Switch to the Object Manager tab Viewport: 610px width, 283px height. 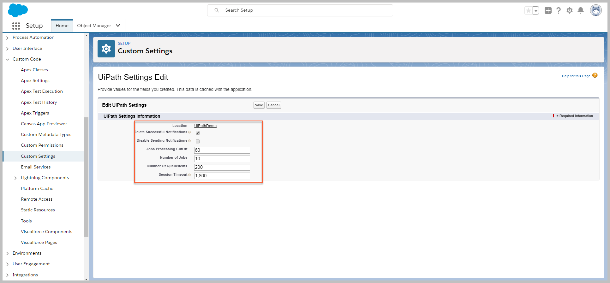coord(94,26)
